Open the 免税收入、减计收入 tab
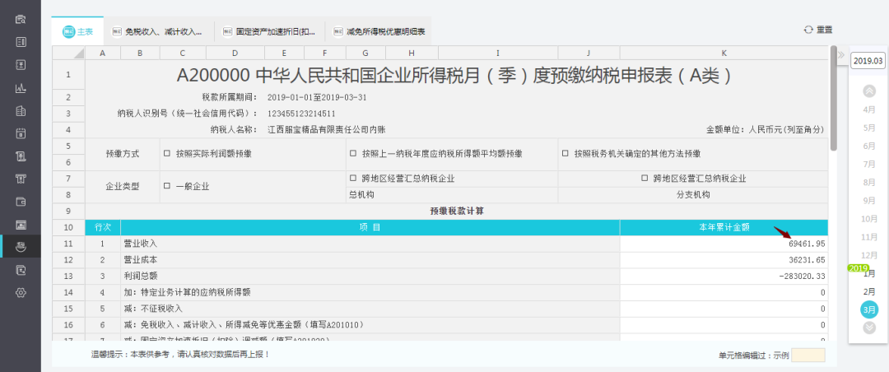889x372 pixels. pyautogui.click(x=159, y=32)
